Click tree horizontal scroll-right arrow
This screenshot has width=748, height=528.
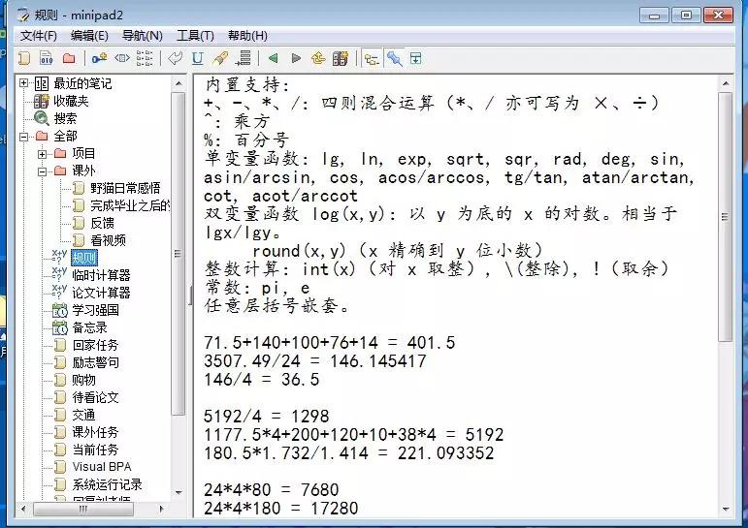(162, 509)
